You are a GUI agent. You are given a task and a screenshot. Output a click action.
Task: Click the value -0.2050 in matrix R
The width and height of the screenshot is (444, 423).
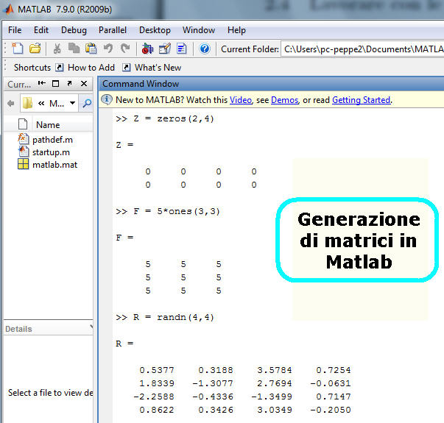331,410
